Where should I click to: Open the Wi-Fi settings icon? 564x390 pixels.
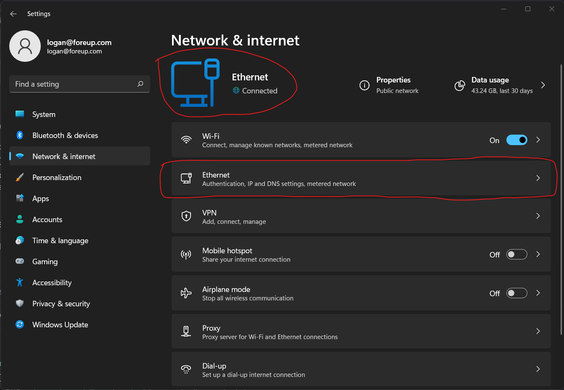(186, 139)
